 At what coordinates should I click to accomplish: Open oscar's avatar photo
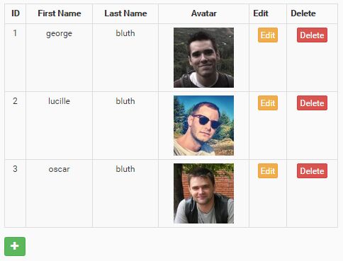point(203,193)
